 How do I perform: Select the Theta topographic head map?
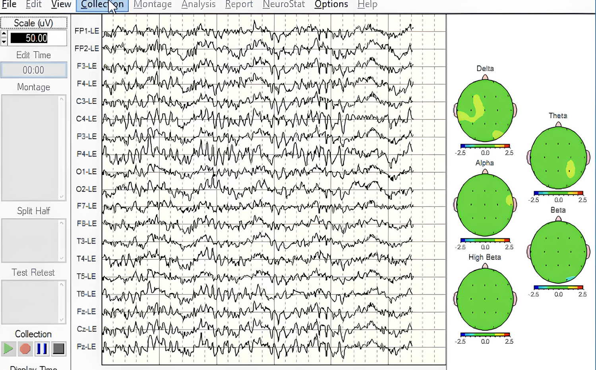[558, 158]
